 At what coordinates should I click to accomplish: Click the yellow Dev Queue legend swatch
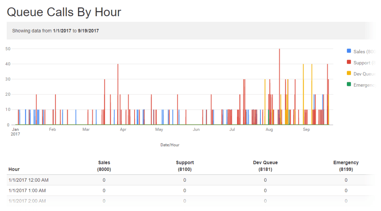coord(349,73)
